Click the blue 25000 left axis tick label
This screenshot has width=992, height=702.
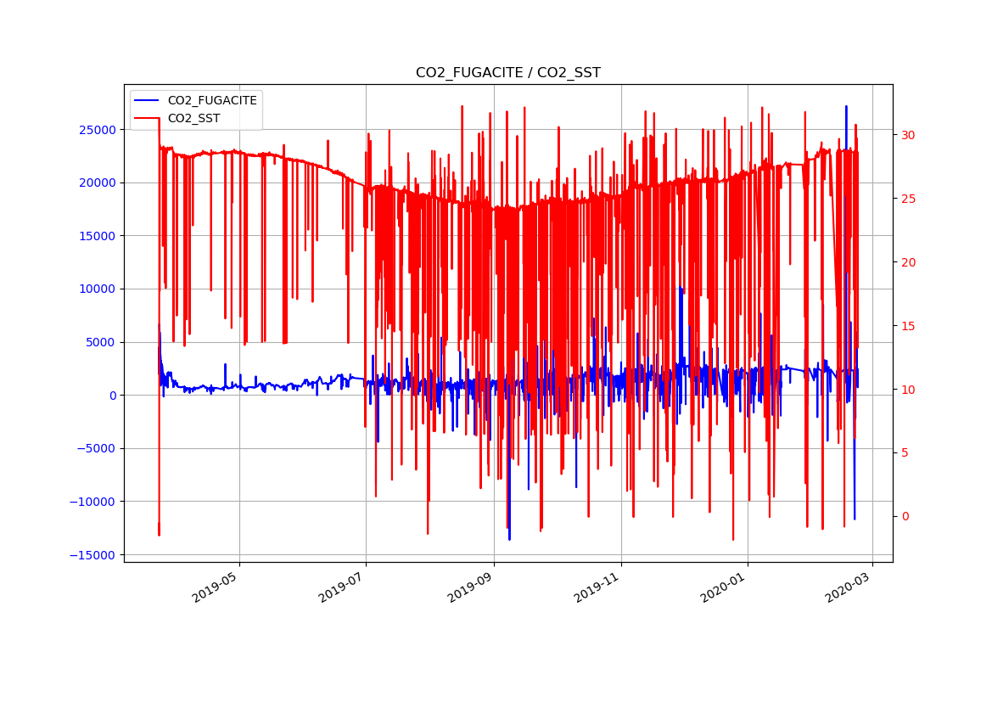[x=98, y=130]
